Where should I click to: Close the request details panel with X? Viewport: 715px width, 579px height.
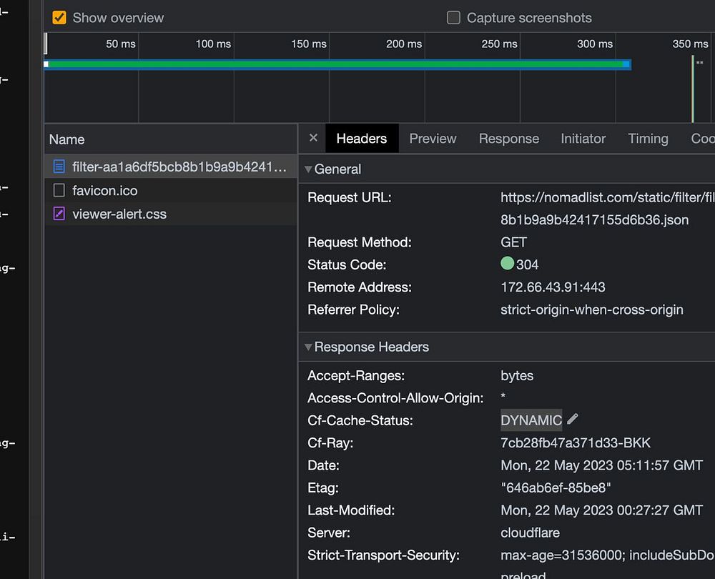coord(313,138)
